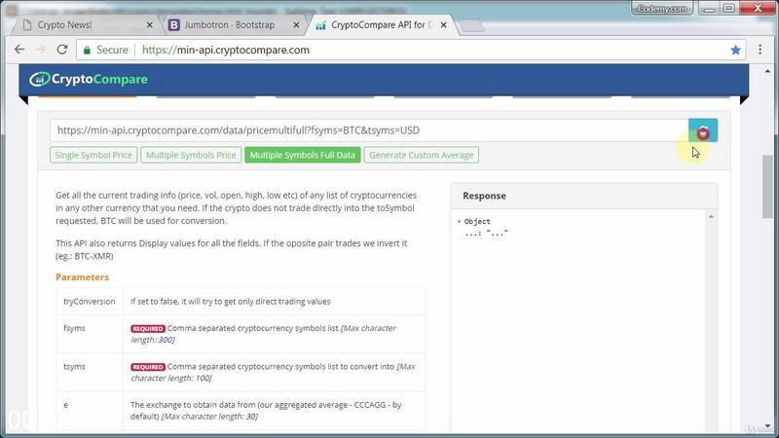Minimize the Chrome window

point(709,9)
